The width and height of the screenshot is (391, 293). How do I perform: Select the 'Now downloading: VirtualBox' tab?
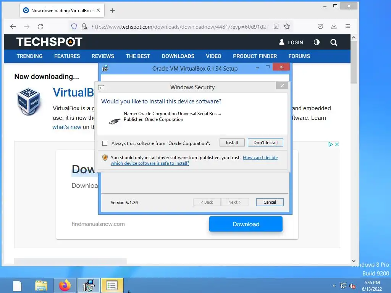[x=62, y=10]
